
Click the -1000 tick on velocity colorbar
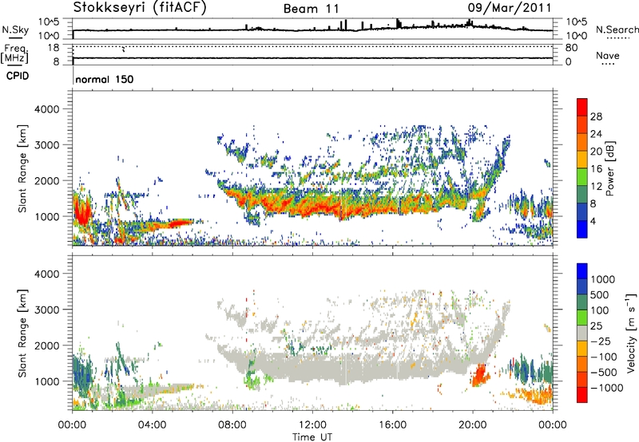pos(606,388)
